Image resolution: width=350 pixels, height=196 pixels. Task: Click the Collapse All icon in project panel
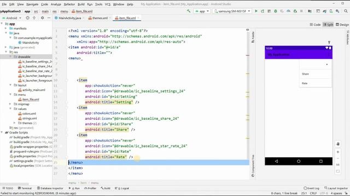tap(34, 18)
